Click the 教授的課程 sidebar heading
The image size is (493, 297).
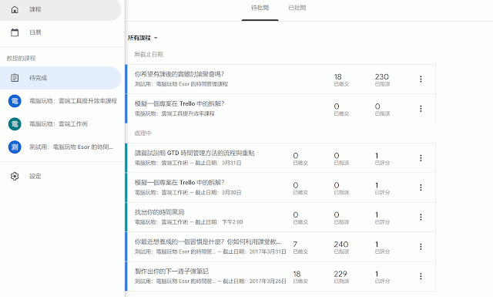(x=21, y=59)
